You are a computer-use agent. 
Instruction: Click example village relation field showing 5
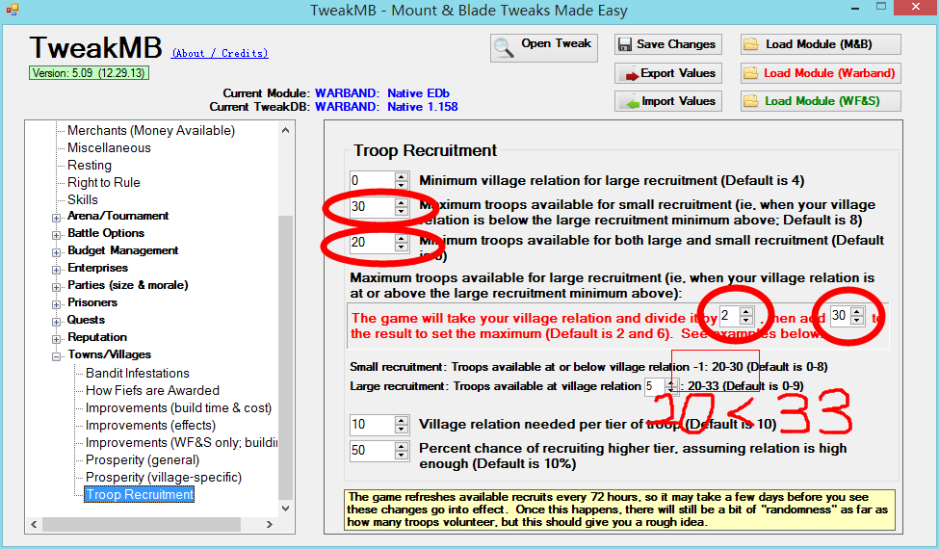(x=656, y=386)
